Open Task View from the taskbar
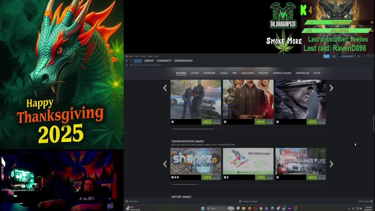The height and width of the screenshot is (211, 375). pyautogui.click(x=238, y=208)
